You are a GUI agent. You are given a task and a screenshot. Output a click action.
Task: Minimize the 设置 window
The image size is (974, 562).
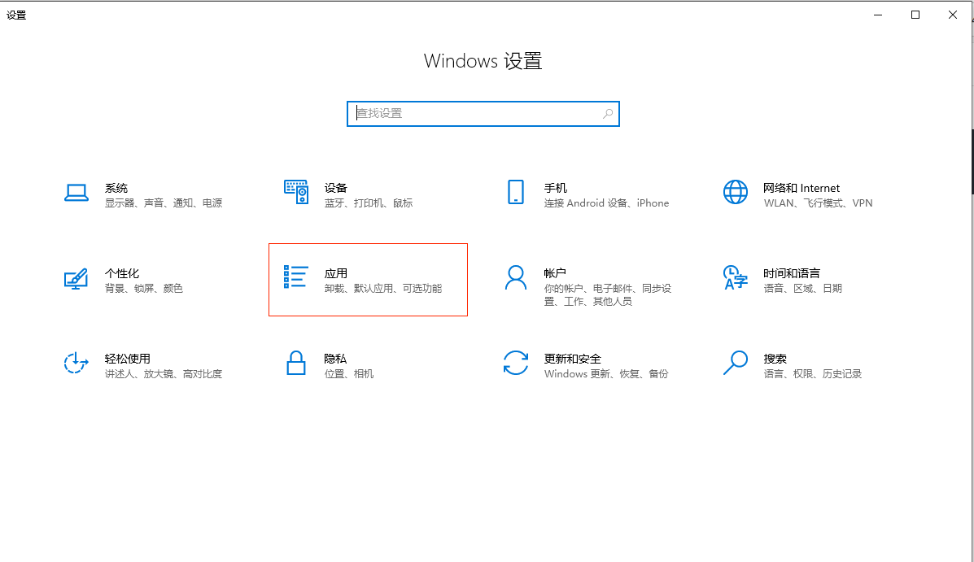click(x=878, y=15)
